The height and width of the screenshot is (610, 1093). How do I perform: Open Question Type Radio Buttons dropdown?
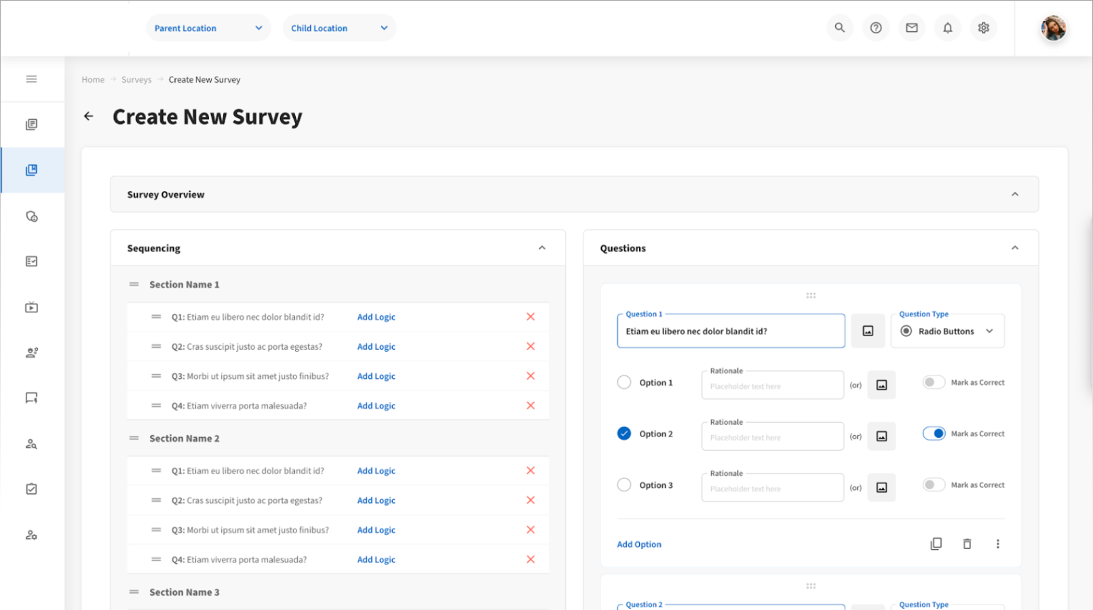(x=947, y=331)
